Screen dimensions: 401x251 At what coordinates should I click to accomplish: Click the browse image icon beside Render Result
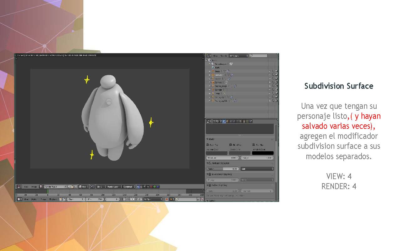pyautogui.click(x=41, y=187)
